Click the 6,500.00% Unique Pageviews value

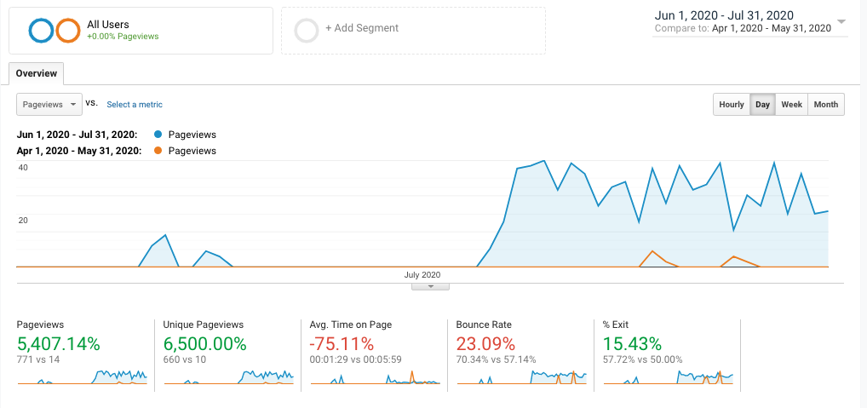204,344
